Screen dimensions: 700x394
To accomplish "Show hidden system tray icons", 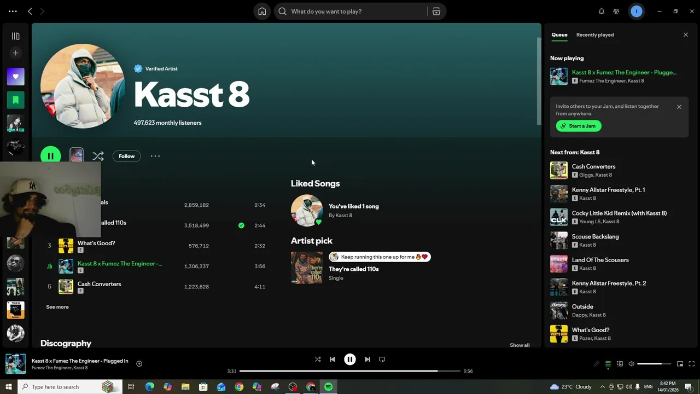I will (602, 387).
